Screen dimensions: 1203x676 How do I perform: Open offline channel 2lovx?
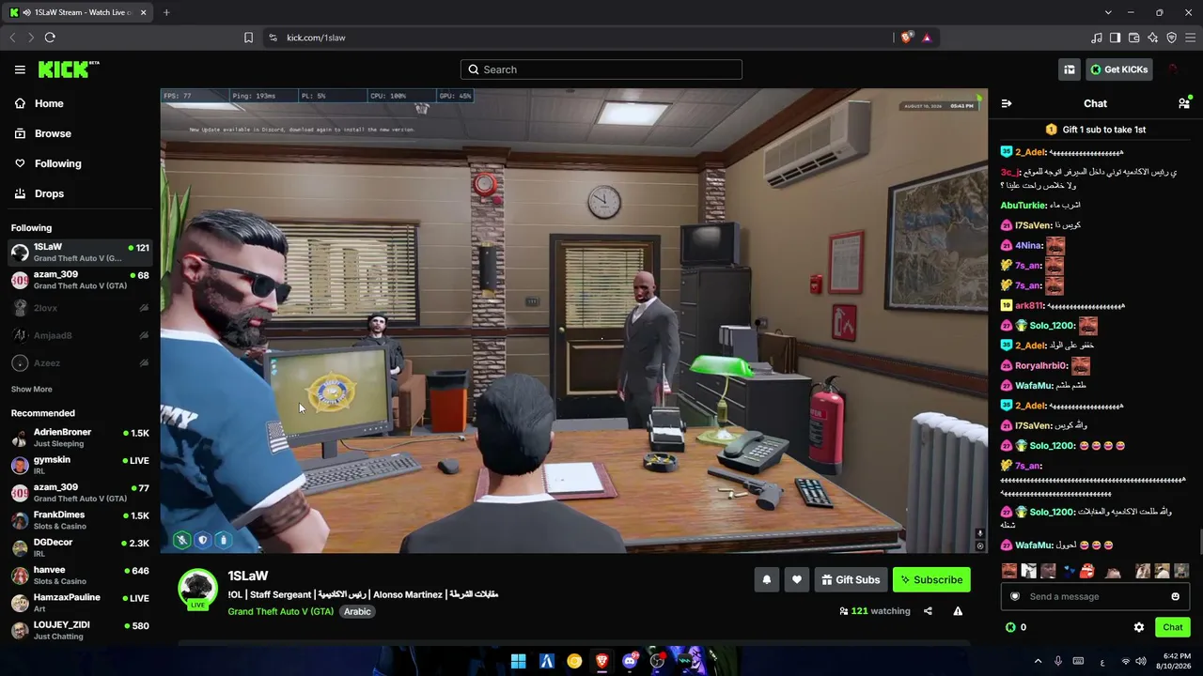80,308
